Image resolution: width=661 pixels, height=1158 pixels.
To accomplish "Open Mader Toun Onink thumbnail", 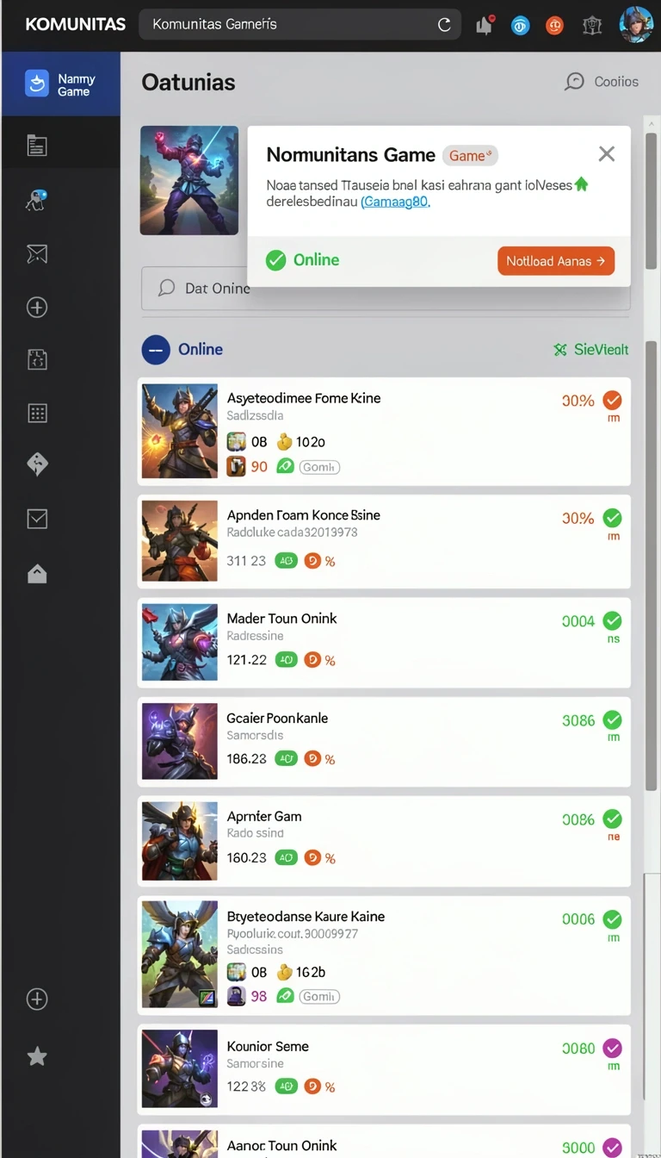I will point(180,643).
